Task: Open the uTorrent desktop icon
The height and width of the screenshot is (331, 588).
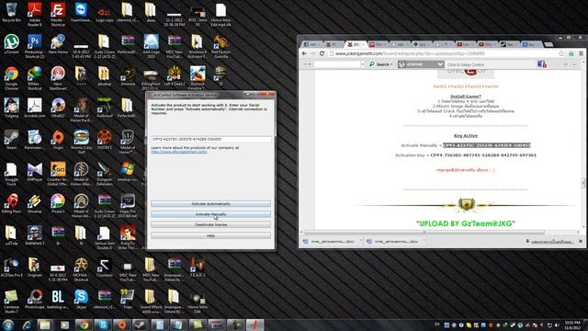Action: pyautogui.click(x=11, y=45)
